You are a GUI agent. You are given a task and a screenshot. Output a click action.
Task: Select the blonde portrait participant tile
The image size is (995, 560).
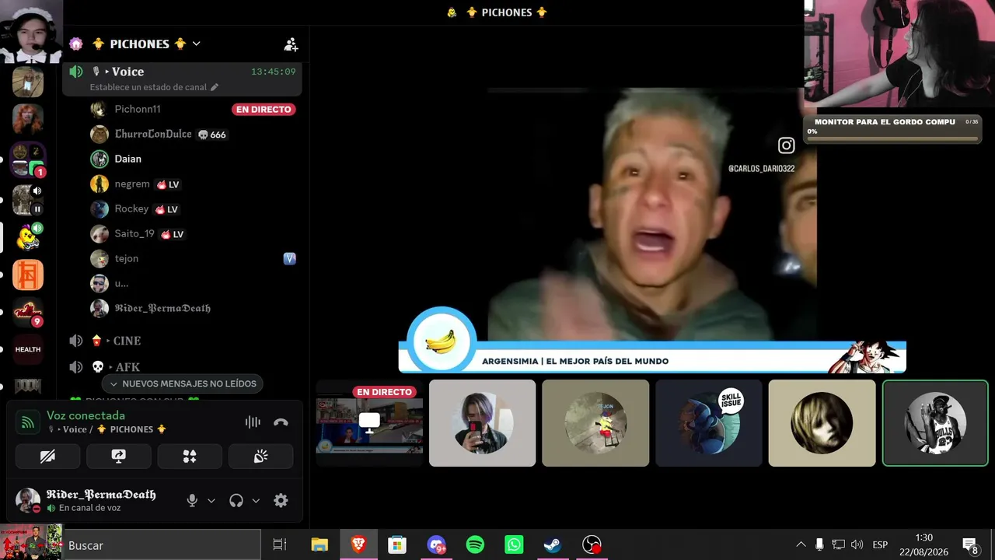[822, 423]
